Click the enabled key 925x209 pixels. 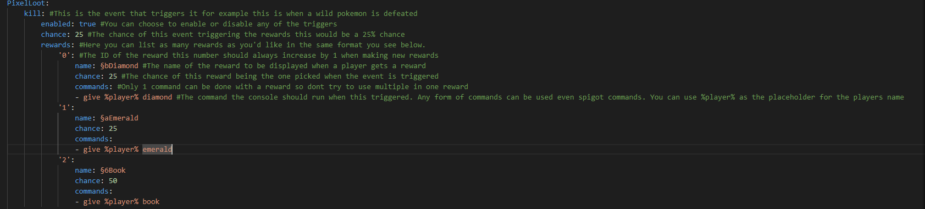click(x=56, y=24)
